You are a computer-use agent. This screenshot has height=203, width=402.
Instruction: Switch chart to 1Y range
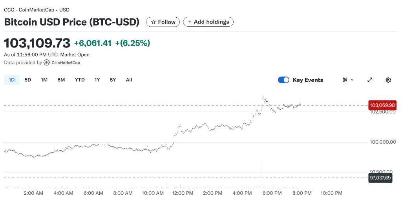97,80
